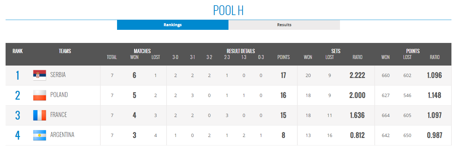Select the Rankings tab
The image size is (458, 156).
point(172,25)
